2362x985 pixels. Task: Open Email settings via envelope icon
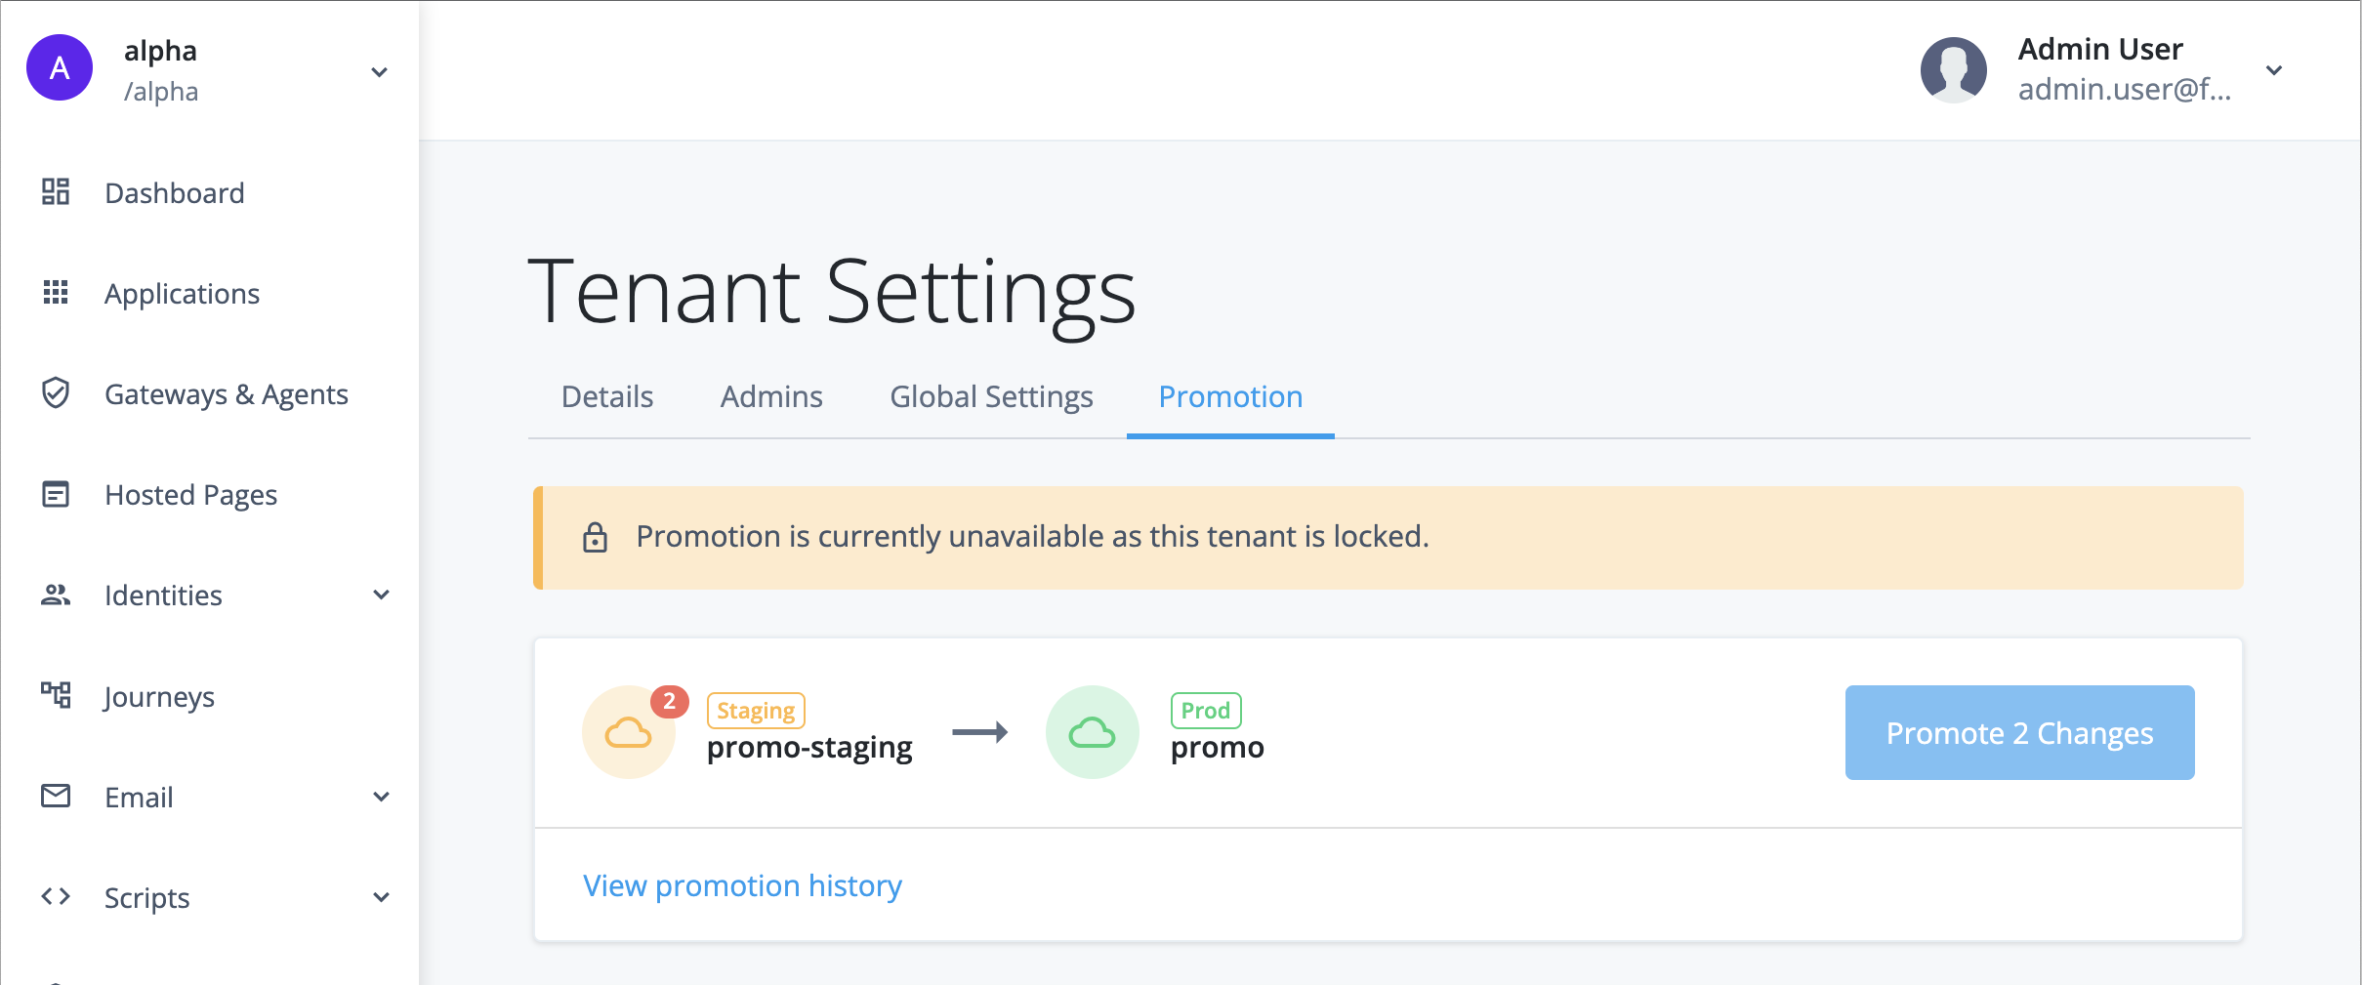tap(56, 797)
